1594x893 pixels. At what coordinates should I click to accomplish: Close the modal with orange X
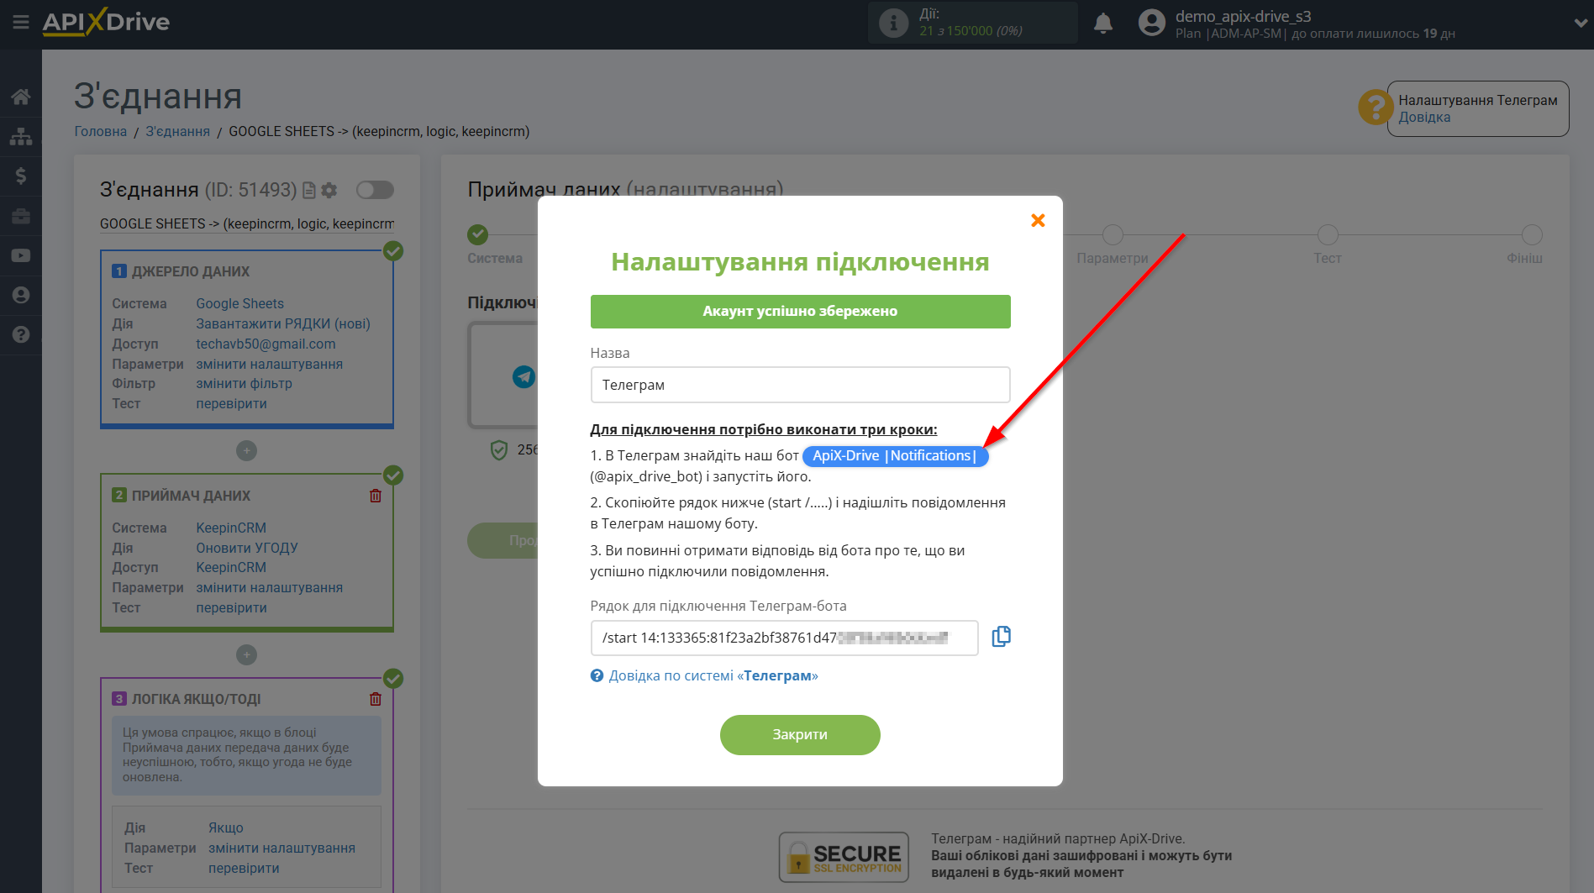[x=1038, y=220]
